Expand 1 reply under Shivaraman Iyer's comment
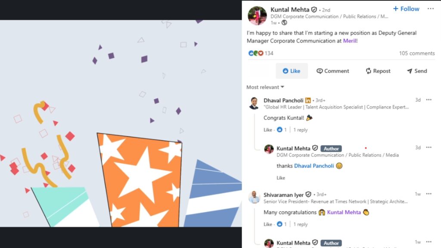Screen dimensions: 441x248 [300, 224]
